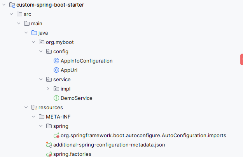Image resolution: width=243 pixels, height=157 pixels.
Task: Collapse the service package chevron
Action: [41, 80]
